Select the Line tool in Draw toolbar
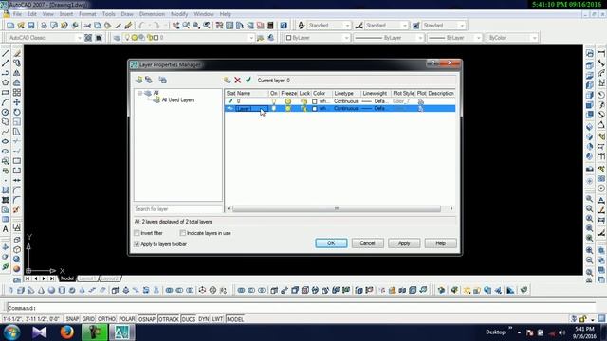The height and width of the screenshot is (341, 607). tap(6, 53)
